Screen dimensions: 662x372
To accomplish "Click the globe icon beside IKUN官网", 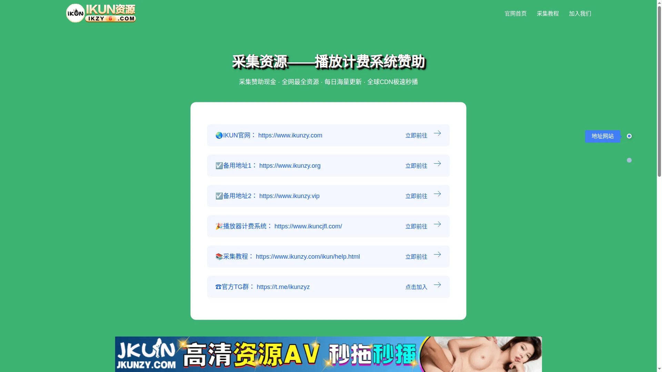I will click(x=219, y=135).
